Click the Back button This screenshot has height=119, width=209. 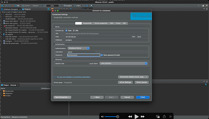click(x=97, y=97)
